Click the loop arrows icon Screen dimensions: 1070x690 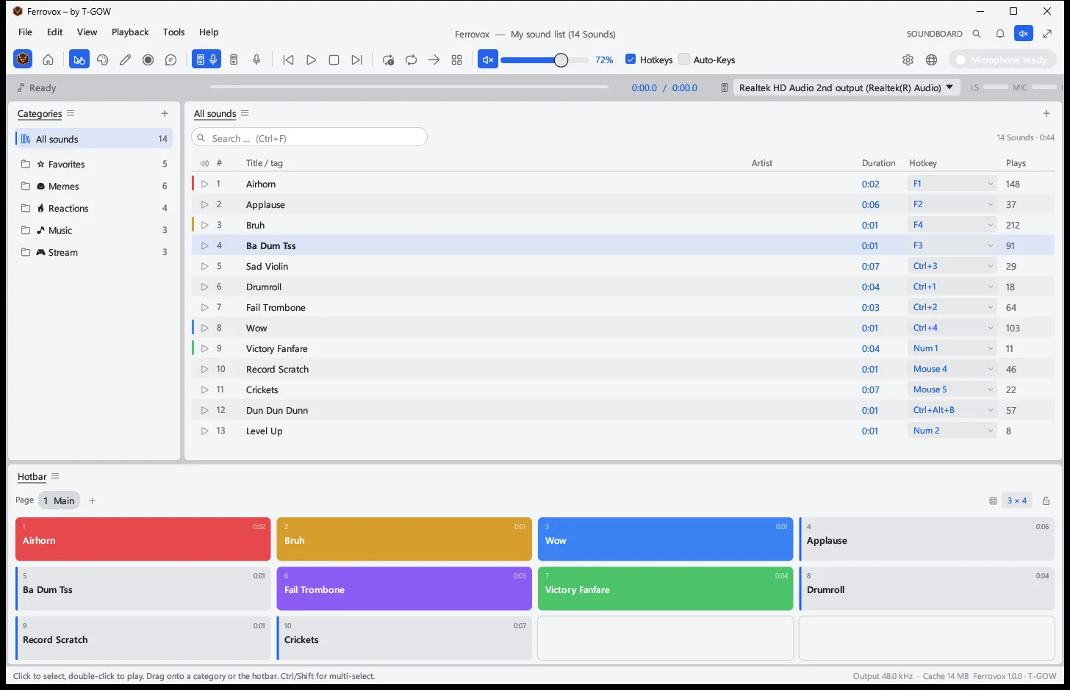coord(412,60)
